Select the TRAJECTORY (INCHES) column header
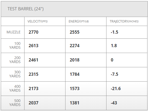The height and width of the screenshot is (111, 148). (x=124, y=21)
